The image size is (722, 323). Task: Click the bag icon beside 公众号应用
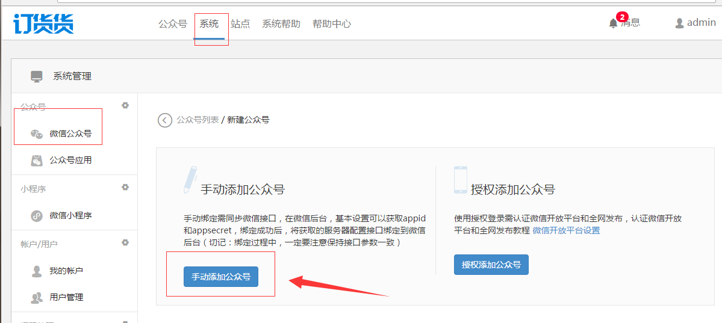[x=37, y=161]
